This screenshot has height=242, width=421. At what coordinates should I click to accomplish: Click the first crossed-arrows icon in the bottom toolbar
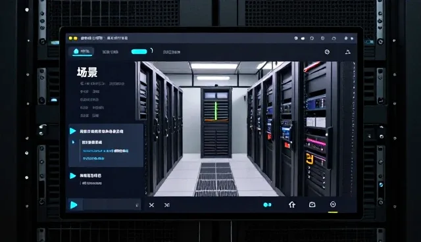[x=151, y=205]
